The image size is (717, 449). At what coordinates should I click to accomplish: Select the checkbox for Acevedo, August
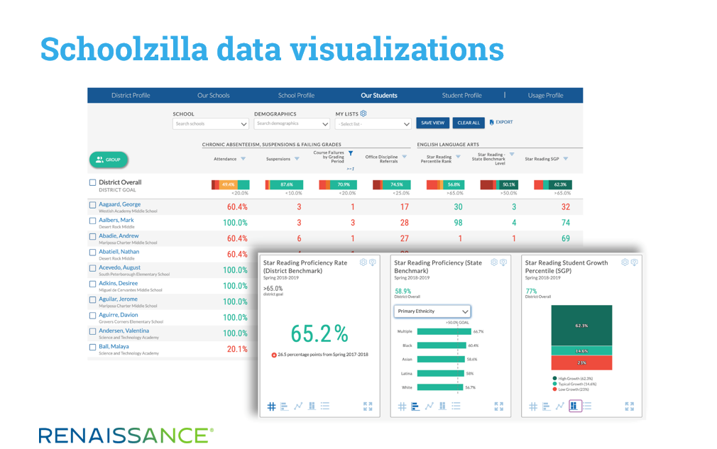(x=93, y=268)
